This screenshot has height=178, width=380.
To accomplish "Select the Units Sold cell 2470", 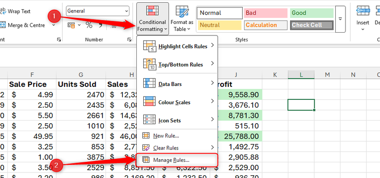I will point(81,95).
